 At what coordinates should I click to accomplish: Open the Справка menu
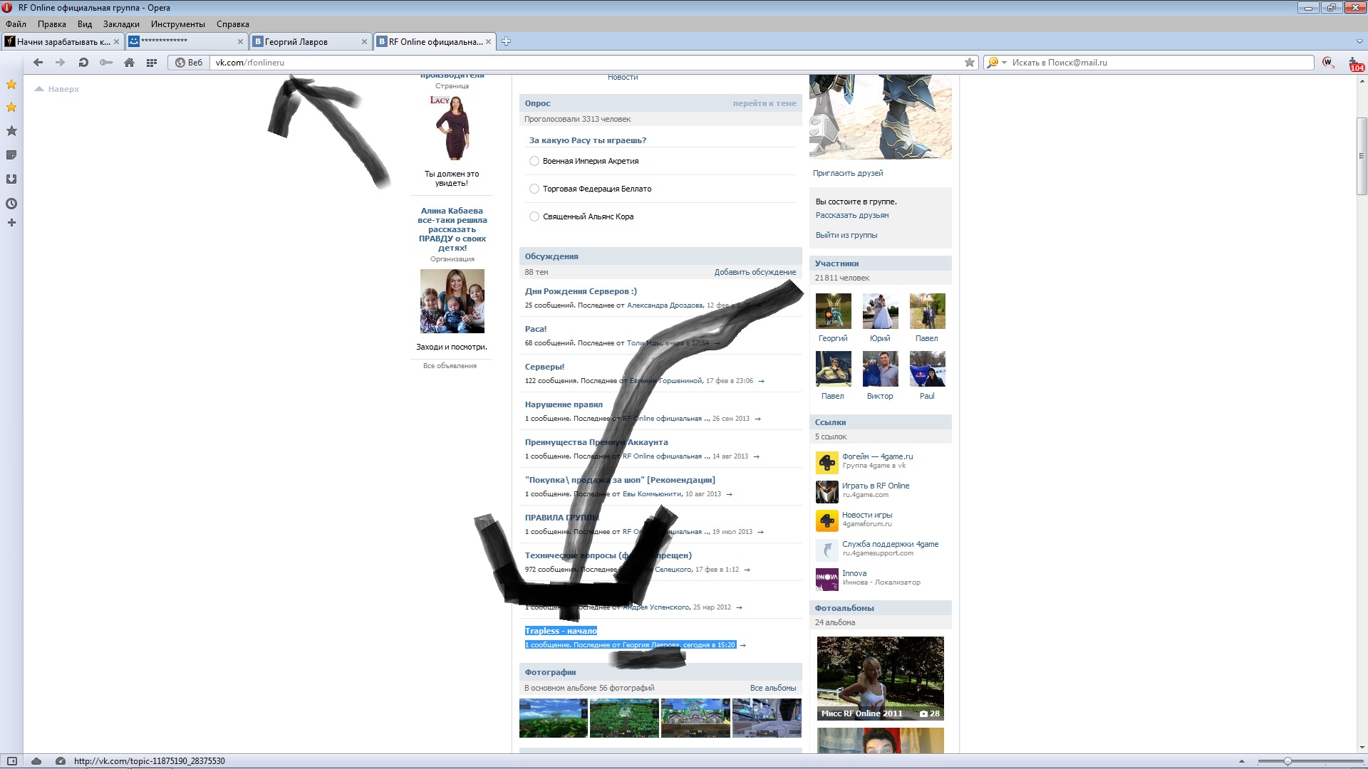pos(233,24)
